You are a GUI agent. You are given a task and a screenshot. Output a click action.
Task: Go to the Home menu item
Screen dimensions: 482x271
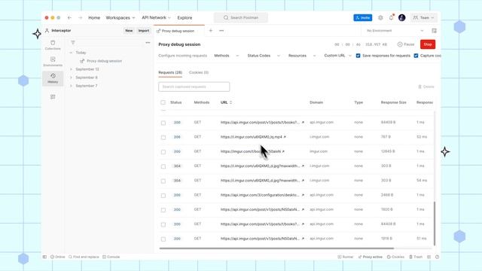tap(94, 18)
